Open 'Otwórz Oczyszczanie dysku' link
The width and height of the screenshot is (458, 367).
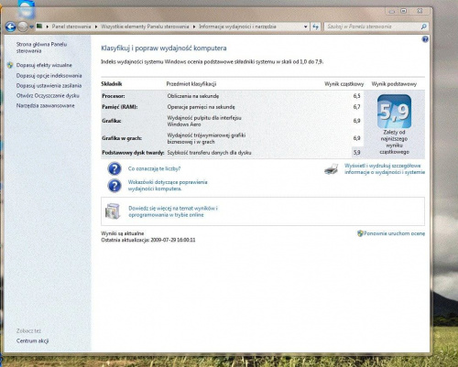[x=48, y=95]
